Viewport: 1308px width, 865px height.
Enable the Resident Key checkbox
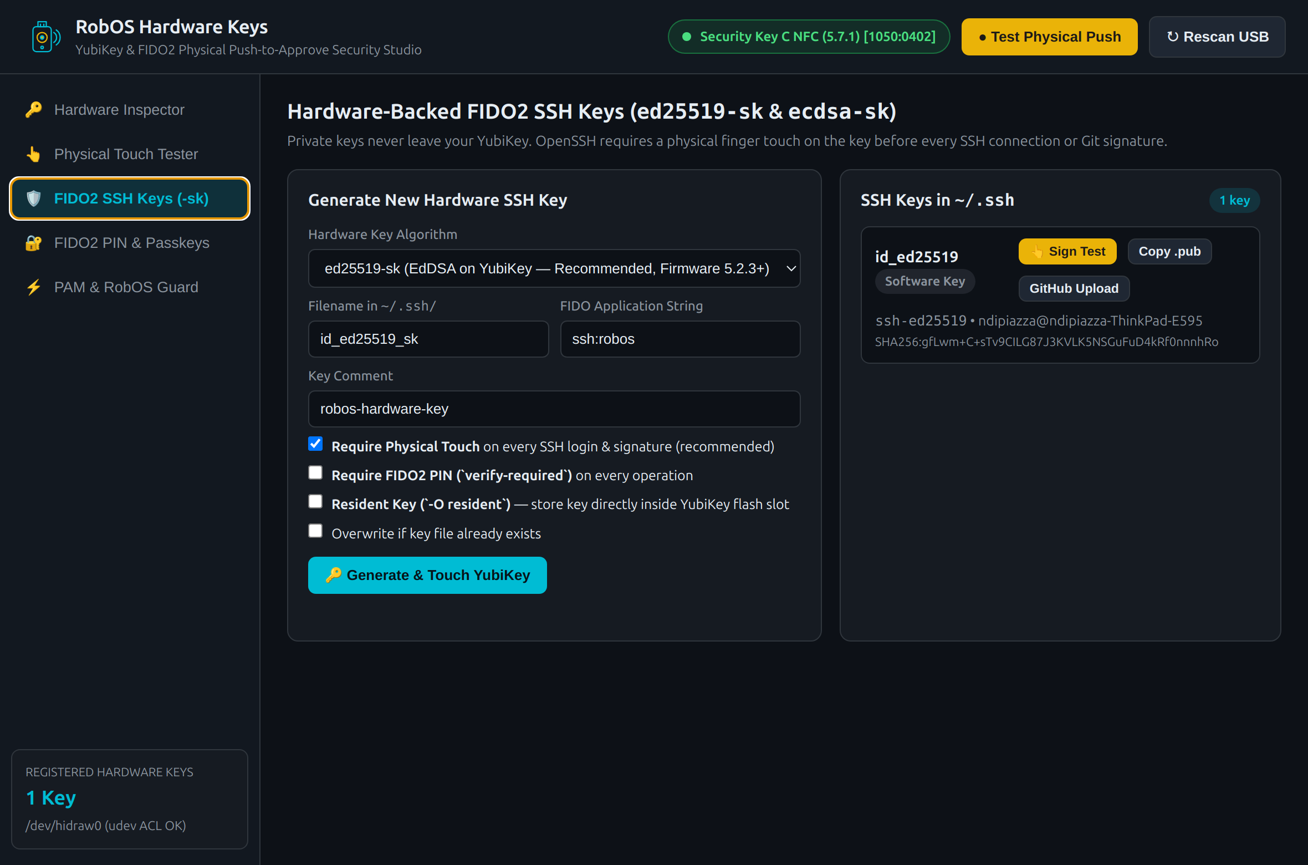(x=315, y=501)
